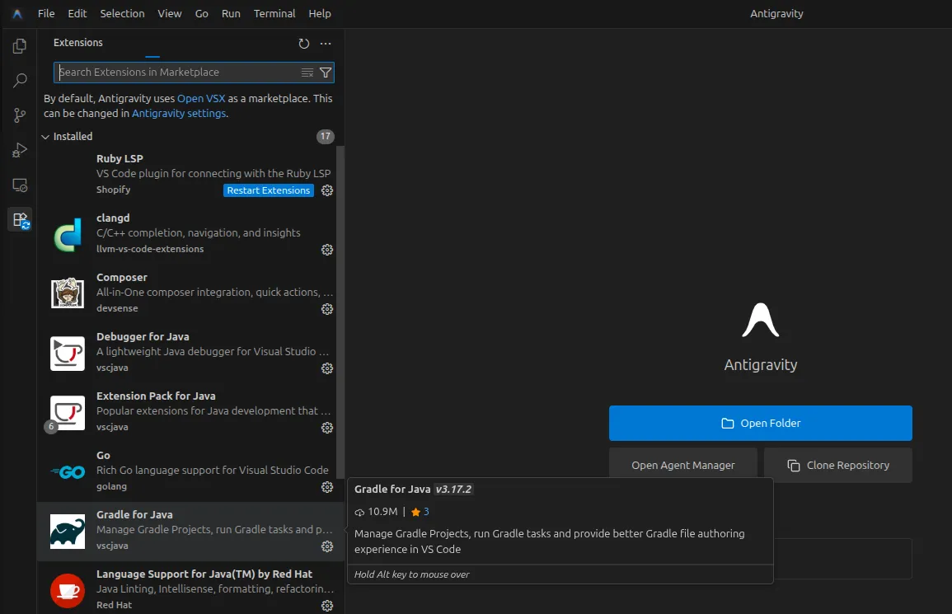This screenshot has width=952, height=614.
Task: Click the 3-star rating in Gradle tooltip
Action: 420,512
